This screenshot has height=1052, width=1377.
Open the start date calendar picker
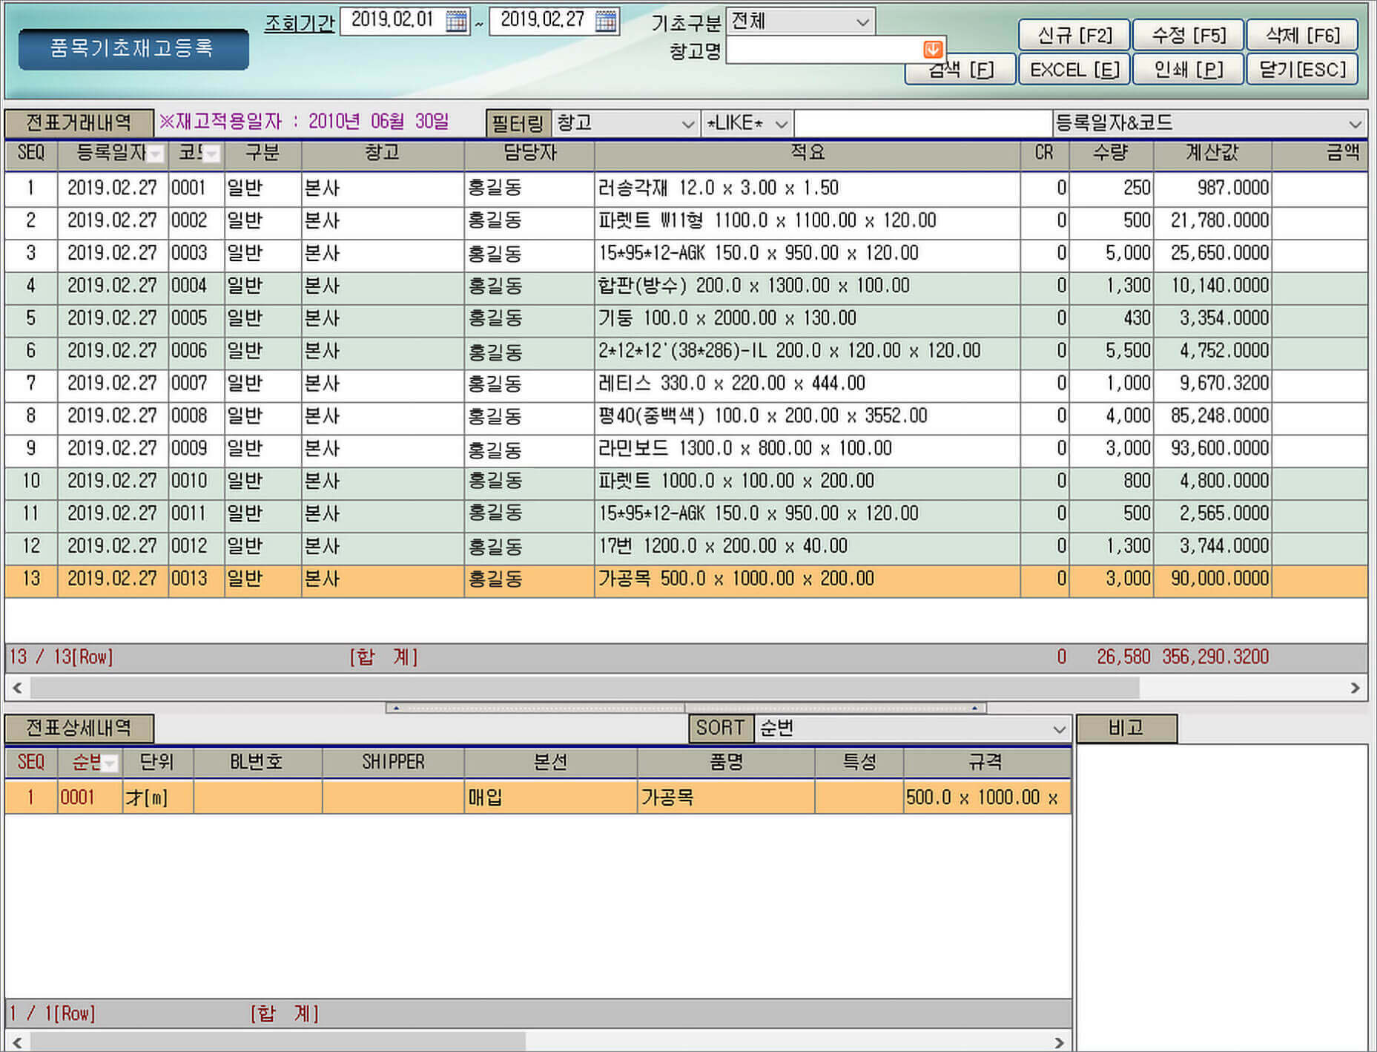click(x=456, y=21)
